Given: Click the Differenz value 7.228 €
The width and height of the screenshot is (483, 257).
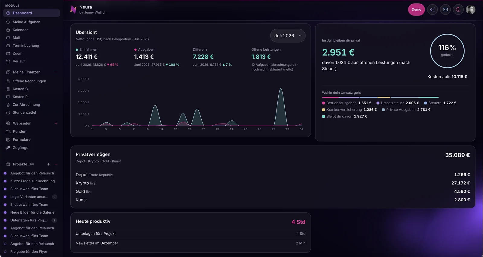Looking at the screenshot, I should 203,57.
